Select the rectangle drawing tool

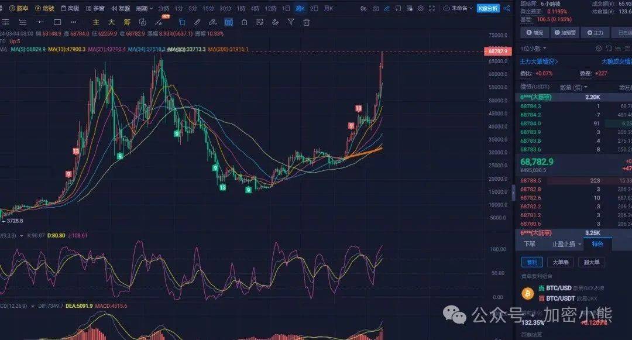click(x=57, y=22)
